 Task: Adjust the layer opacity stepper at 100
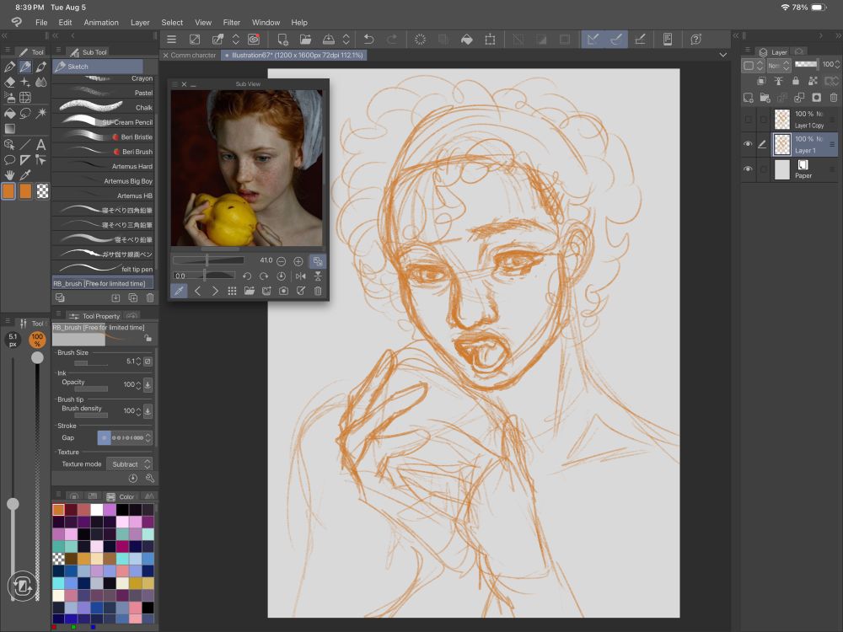[x=837, y=65]
